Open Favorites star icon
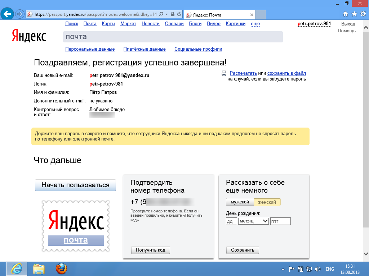The image size is (369, 276). pos(354,14)
